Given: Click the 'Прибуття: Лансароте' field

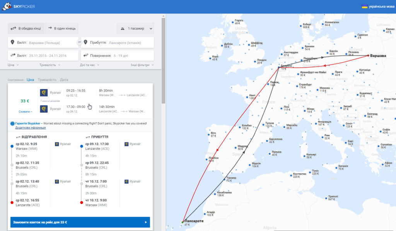Looking at the screenshot, I should (117, 43).
